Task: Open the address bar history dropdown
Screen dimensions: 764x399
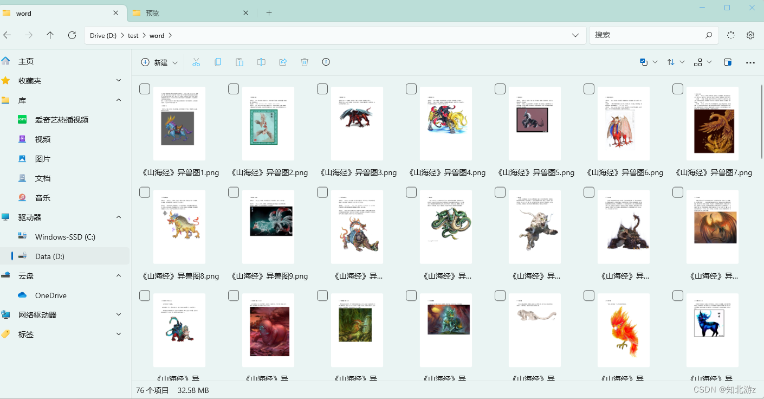Action: click(x=575, y=35)
